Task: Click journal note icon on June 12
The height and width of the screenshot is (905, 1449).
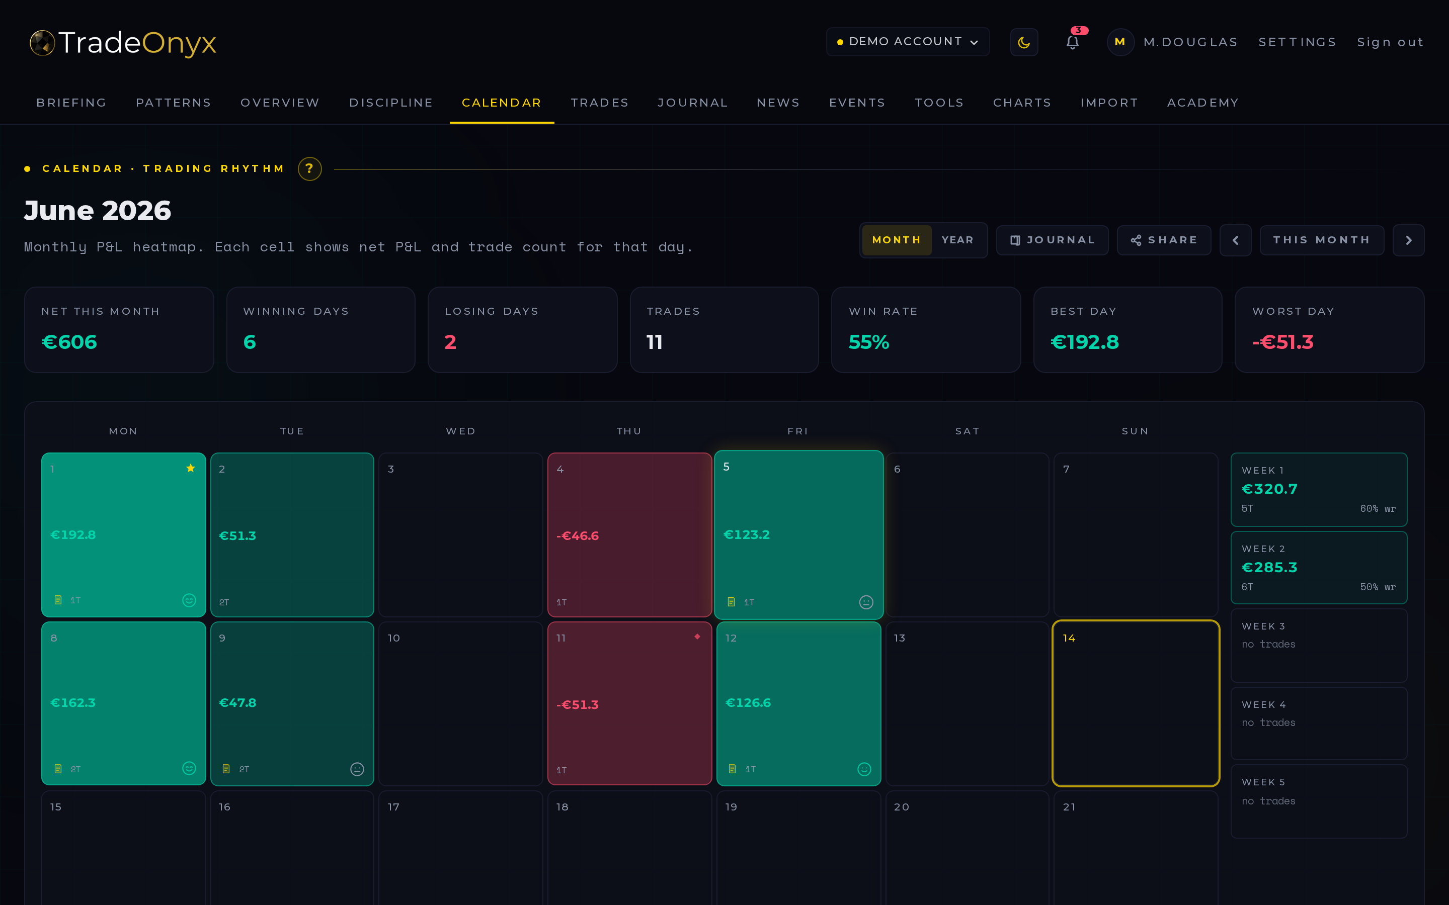Action: point(732,769)
